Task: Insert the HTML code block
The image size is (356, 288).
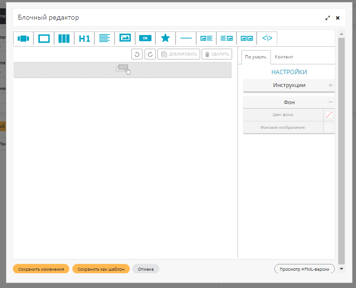Action: click(x=267, y=38)
